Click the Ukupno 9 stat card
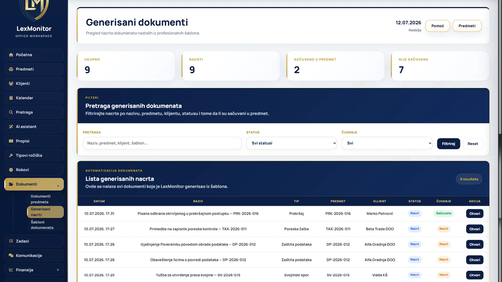 coord(126,66)
